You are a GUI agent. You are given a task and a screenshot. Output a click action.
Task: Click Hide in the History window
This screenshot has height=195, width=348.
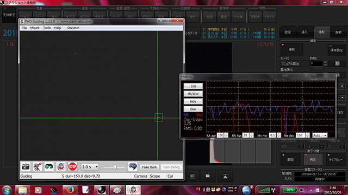tap(193, 101)
